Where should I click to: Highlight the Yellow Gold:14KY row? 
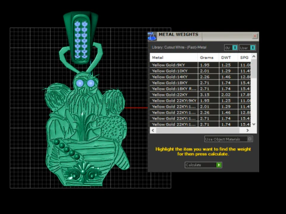[200, 77]
